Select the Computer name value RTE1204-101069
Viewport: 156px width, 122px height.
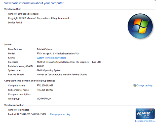[x=45, y=85]
